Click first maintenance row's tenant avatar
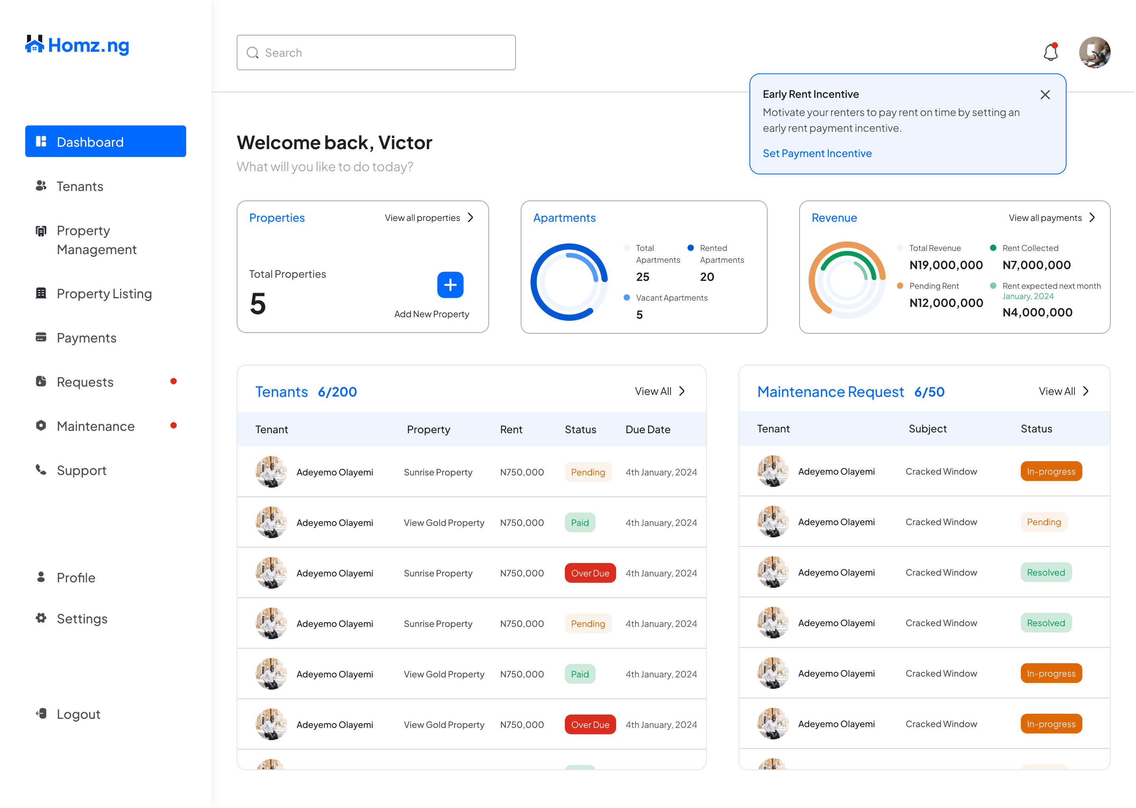The image size is (1136, 808). (x=772, y=471)
